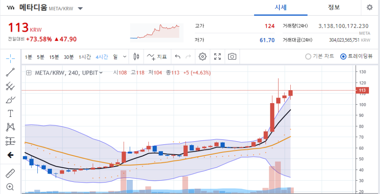Open the META/KRW market dropdown arrow
This screenshot has width=380, height=194.
tap(80, 9)
